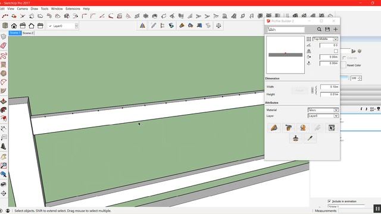The image size is (381, 214).
Task: Select the Freehand curve tool
Action: (x=4, y=56)
